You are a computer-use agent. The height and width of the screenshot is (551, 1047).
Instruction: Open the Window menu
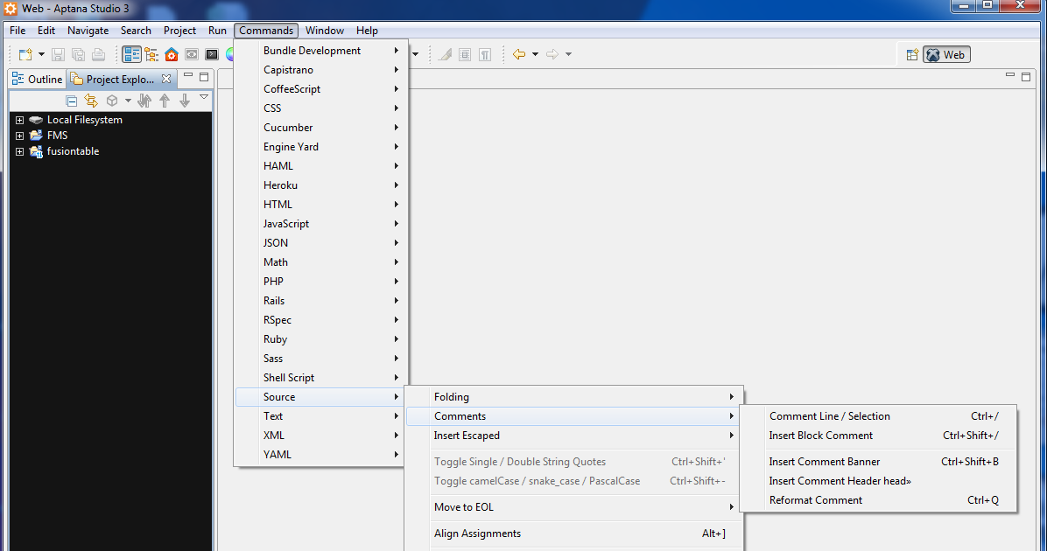325,31
